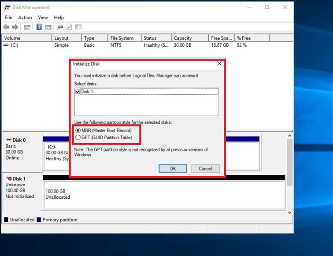Click the blue Primary partition legend swatch
333x256 pixels.
click(x=39, y=220)
